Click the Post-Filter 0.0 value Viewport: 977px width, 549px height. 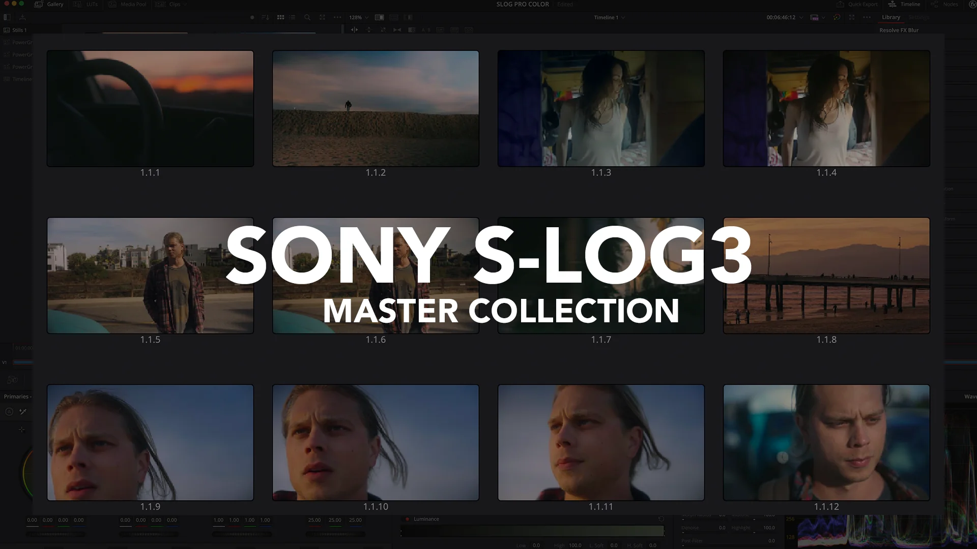click(771, 541)
